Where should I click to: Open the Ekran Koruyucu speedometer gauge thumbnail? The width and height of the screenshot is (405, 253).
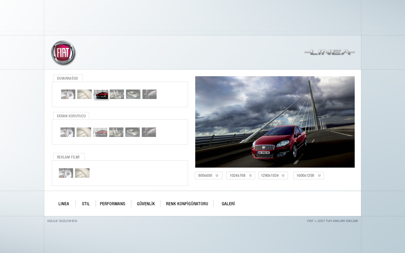coord(67,132)
